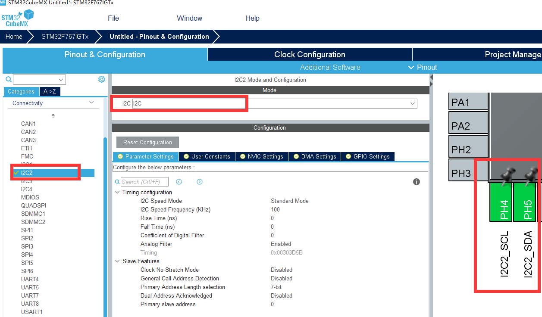Image resolution: width=542 pixels, height=317 pixels.
Task: Collapse the Timing configuration section
Action: click(117, 192)
